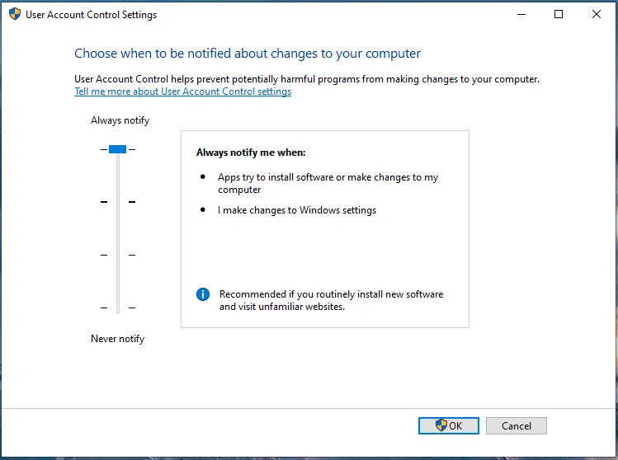The height and width of the screenshot is (460, 618).
Task: Close the User Account Control Settings window
Action: point(597,15)
